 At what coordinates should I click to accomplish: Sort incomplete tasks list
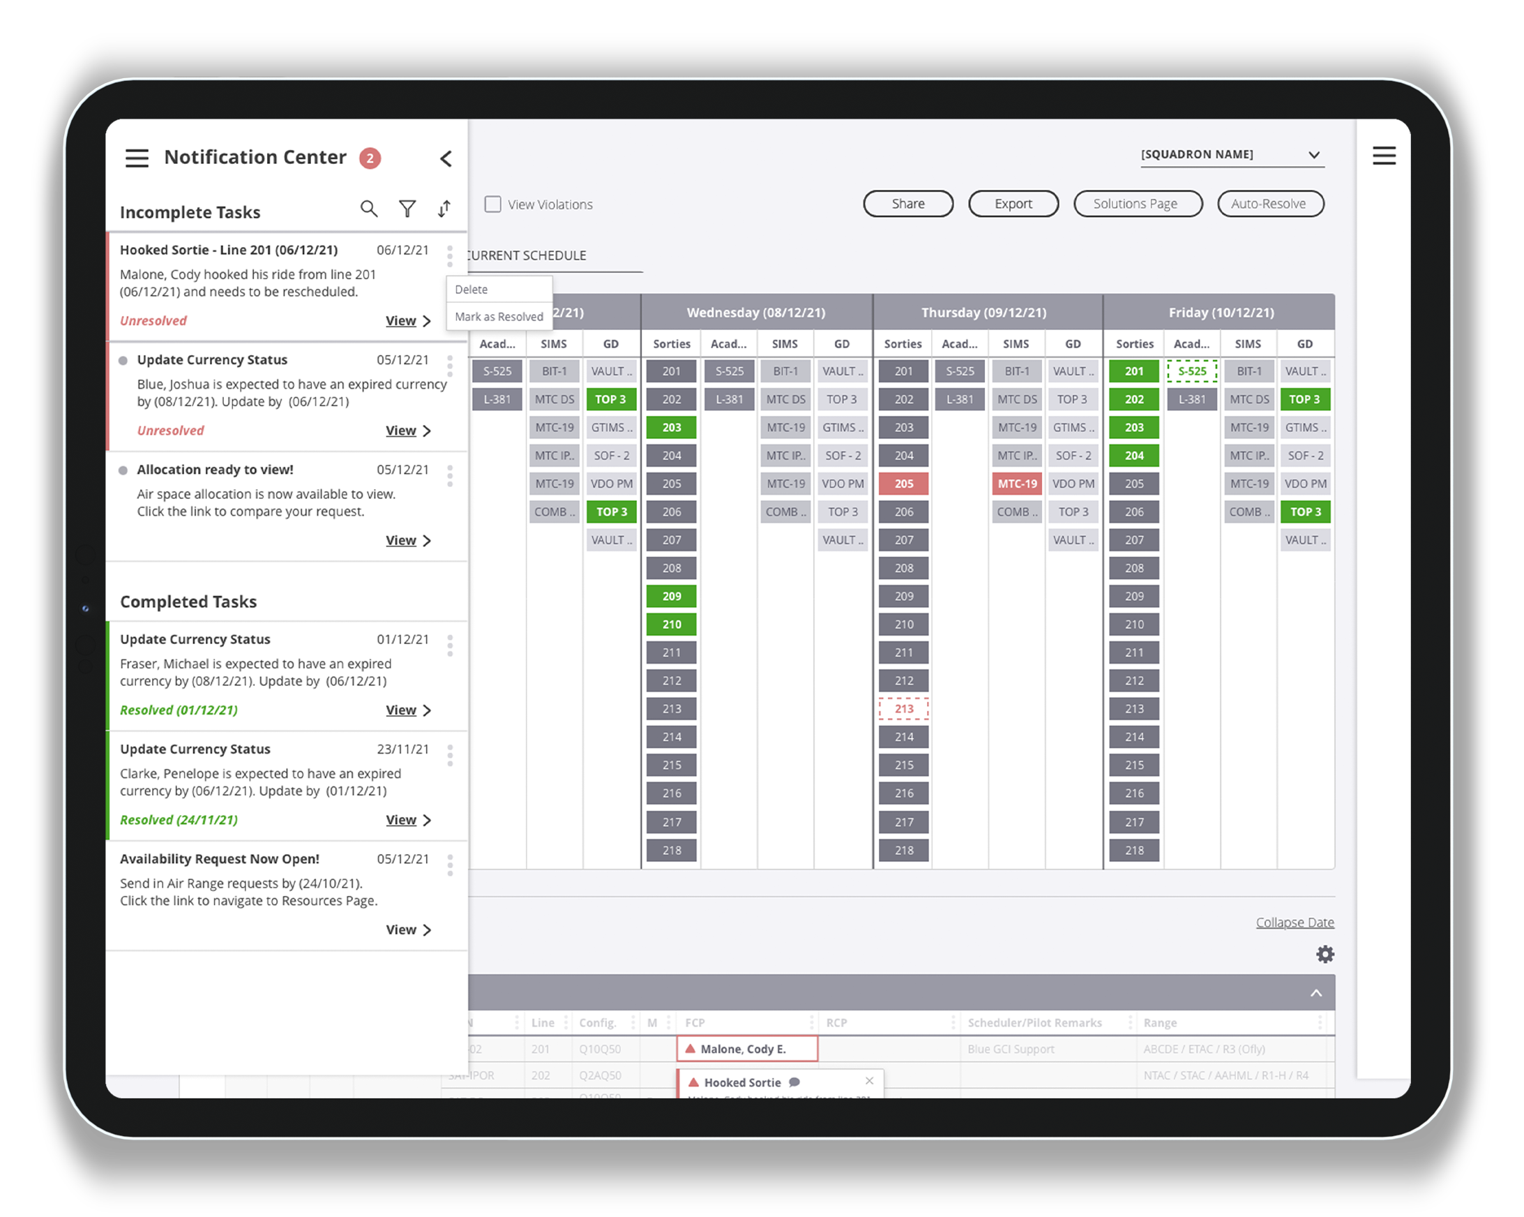tap(444, 209)
